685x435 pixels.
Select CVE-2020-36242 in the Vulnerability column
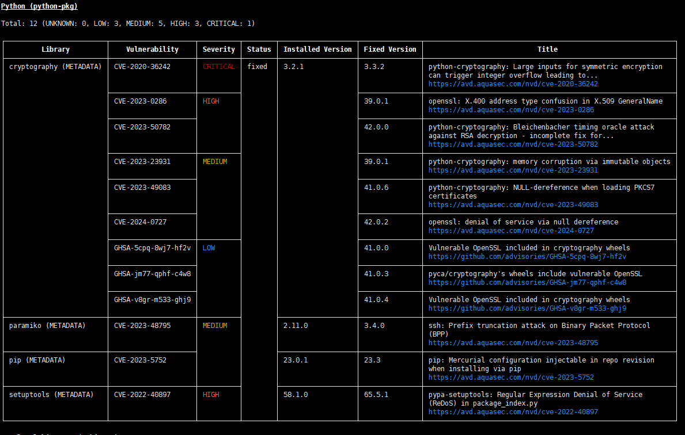click(x=142, y=67)
